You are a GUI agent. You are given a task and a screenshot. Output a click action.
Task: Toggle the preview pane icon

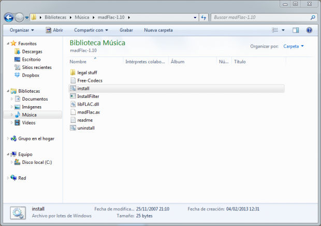pos(296,30)
